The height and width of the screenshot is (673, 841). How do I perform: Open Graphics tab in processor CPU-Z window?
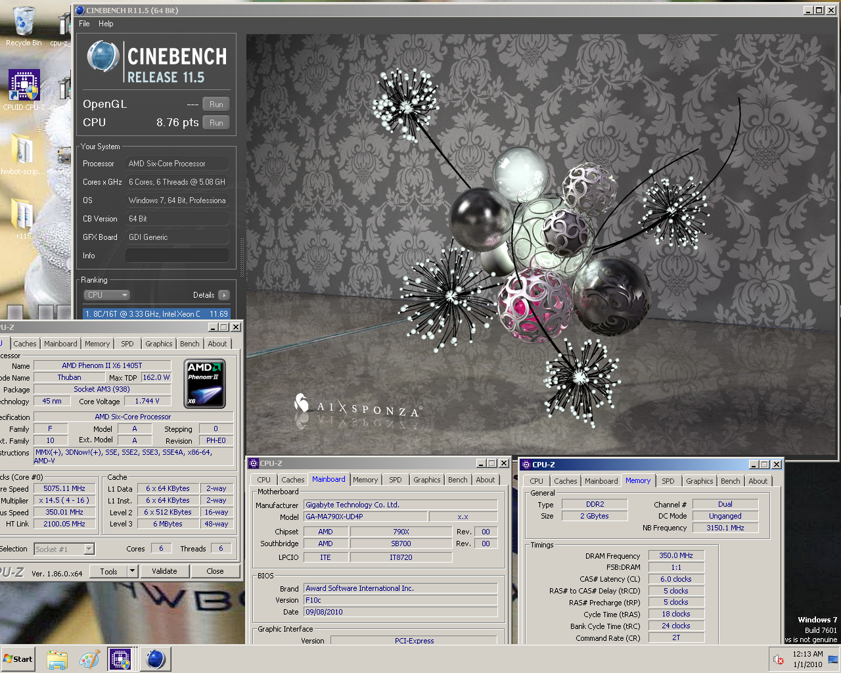(x=159, y=344)
